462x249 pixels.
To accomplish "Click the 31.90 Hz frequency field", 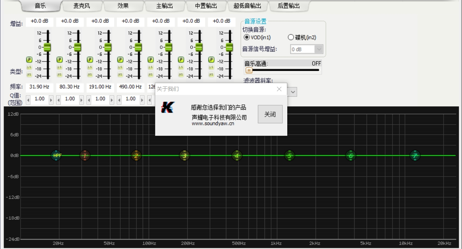I will pos(39,87).
